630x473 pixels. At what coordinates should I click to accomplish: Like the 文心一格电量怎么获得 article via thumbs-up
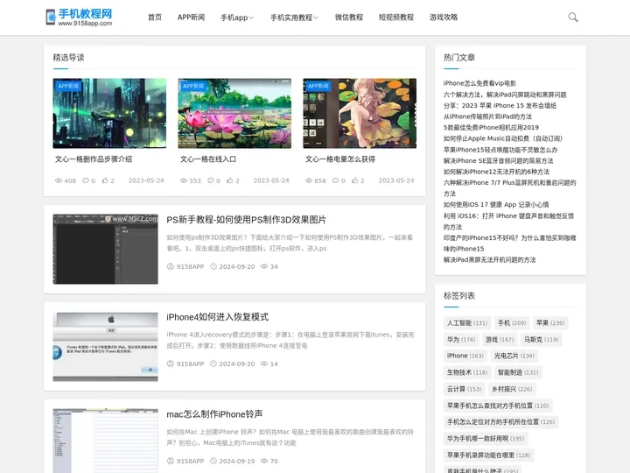(355, 180)
